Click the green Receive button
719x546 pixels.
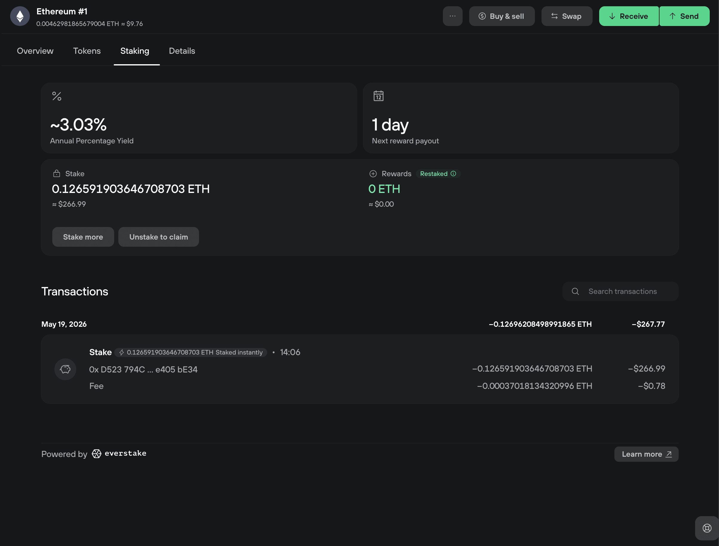tap(628, 16)
